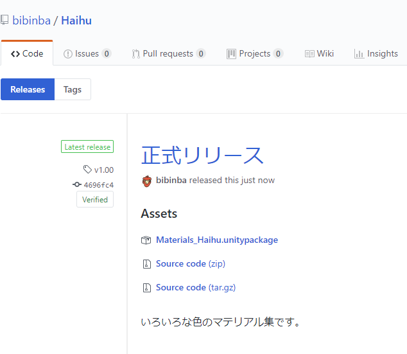Click the repository book icon
This screenshot has width=407, height=354.
point(4,20)
